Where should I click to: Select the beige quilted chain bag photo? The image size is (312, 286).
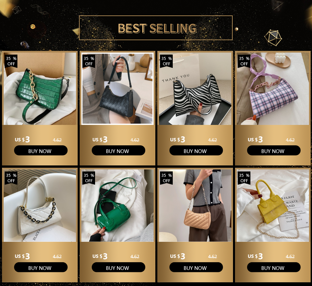[x=195, y=206]
